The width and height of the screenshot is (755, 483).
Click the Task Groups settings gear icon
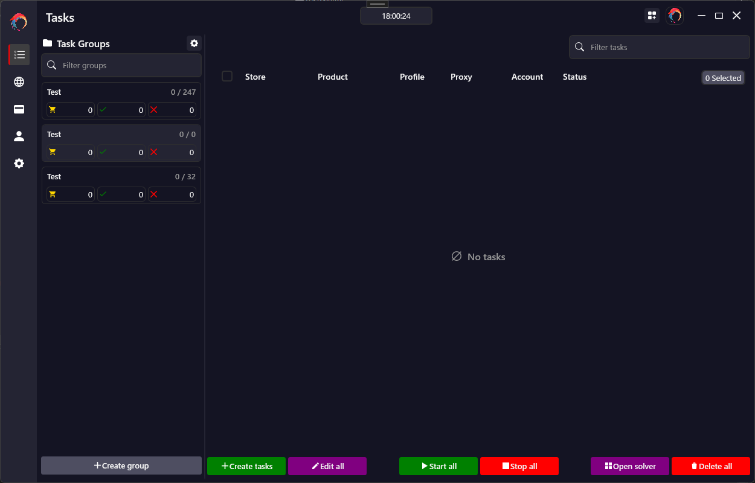(194, 43)
